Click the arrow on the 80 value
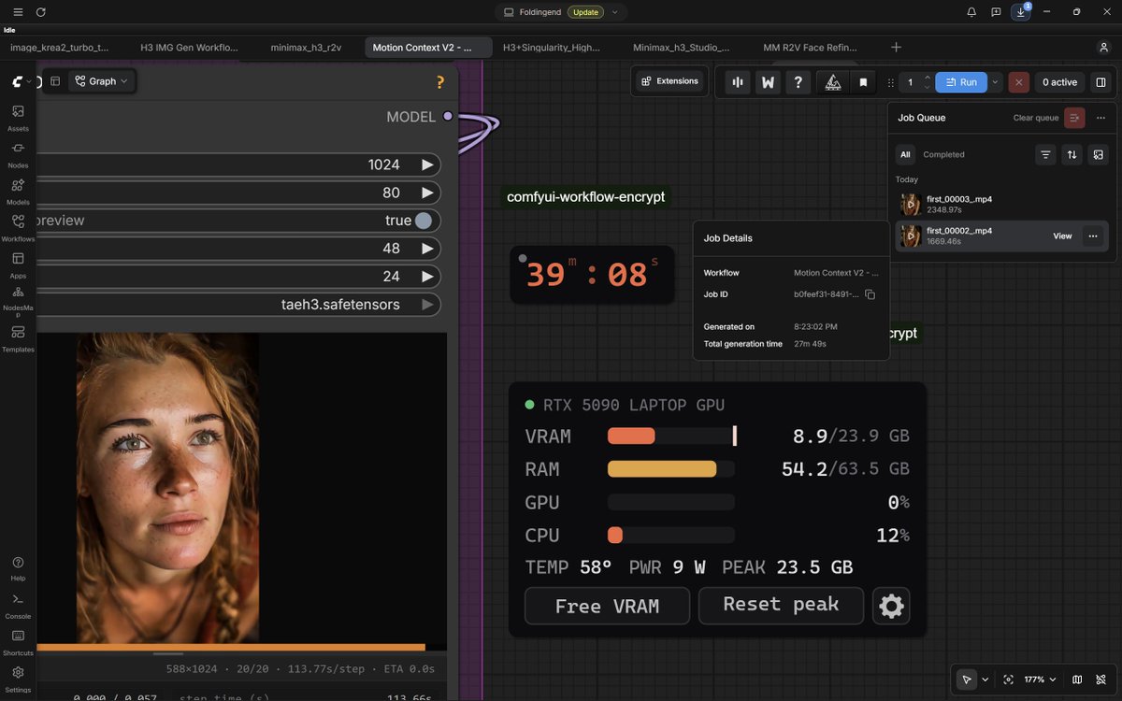The image size is (1122, 701). (427, 193)
